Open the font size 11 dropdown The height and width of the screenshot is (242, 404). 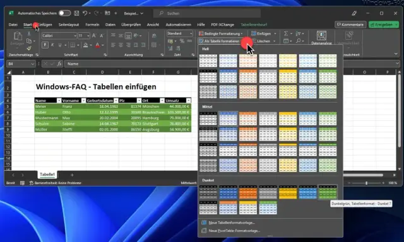pos(88,36)
